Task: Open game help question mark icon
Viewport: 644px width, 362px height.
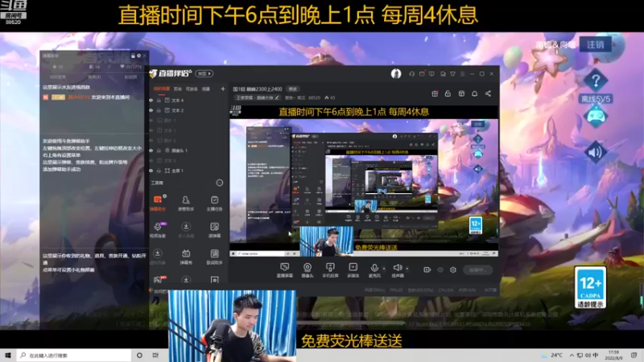Action: pos(596,81)
